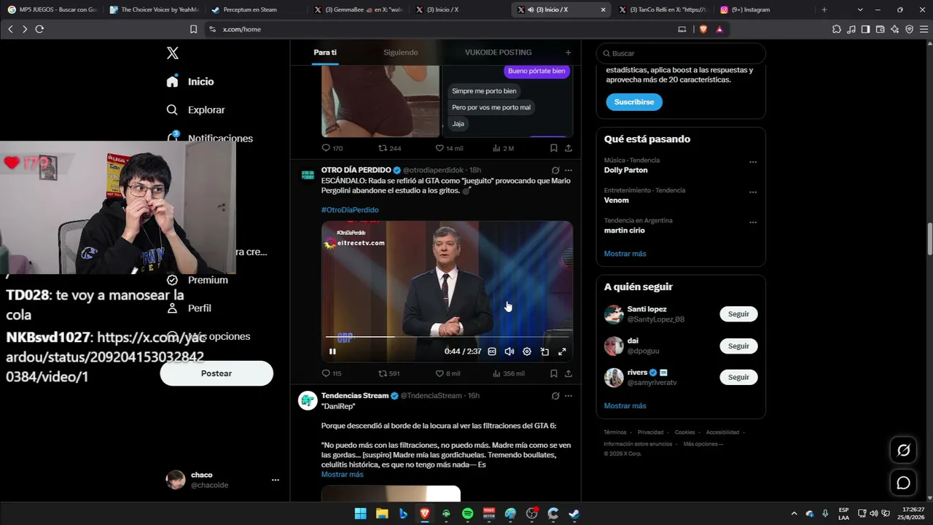Open the browser hamburger menu
Viewport: 933px width, 525px height.
pyautogui.click(x=924, y=29)
